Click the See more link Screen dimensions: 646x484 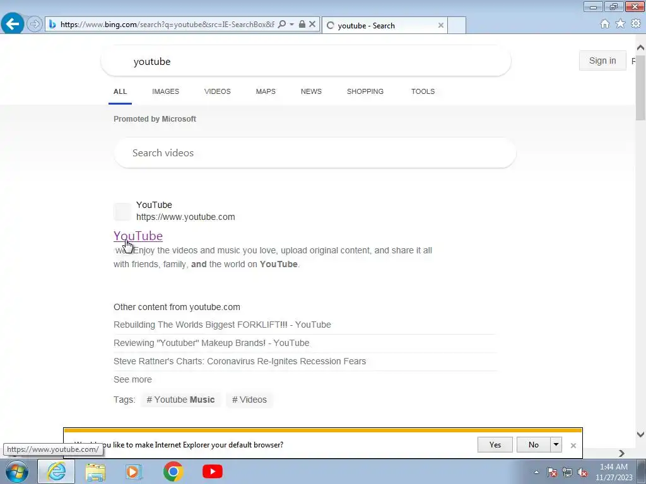point(132,379)
